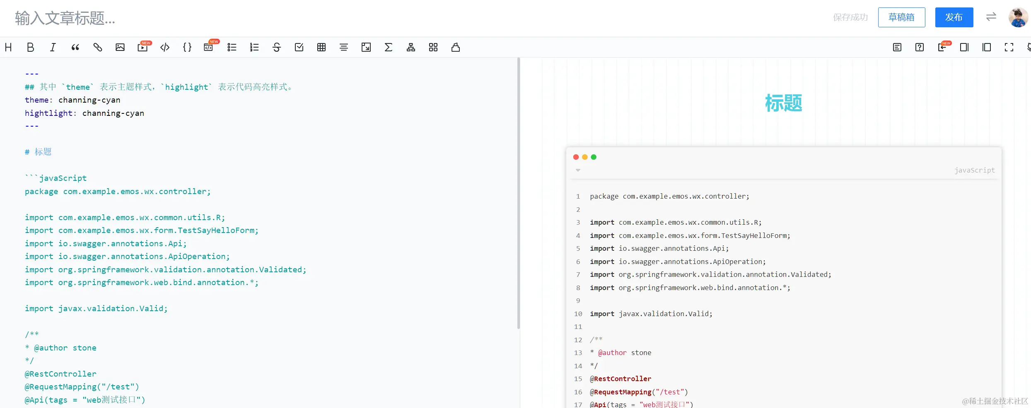
Task: Insert an unordered bullet list
Action: [232, 47]
